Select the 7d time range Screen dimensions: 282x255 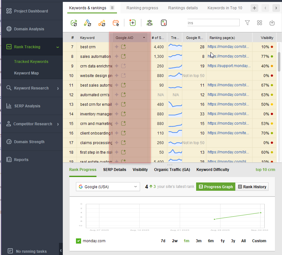click(163, 241)
